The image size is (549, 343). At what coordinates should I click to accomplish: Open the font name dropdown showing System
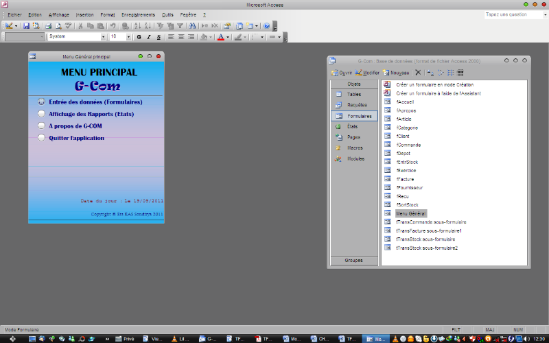tap(104, 37)
